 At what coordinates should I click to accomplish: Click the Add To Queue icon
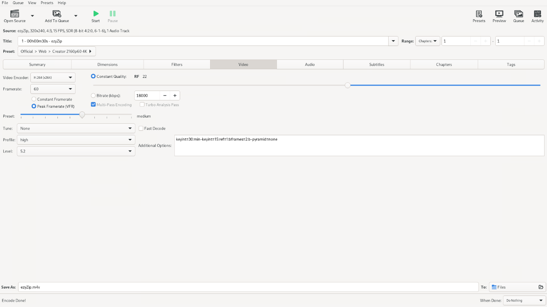[x=57, y=14]
